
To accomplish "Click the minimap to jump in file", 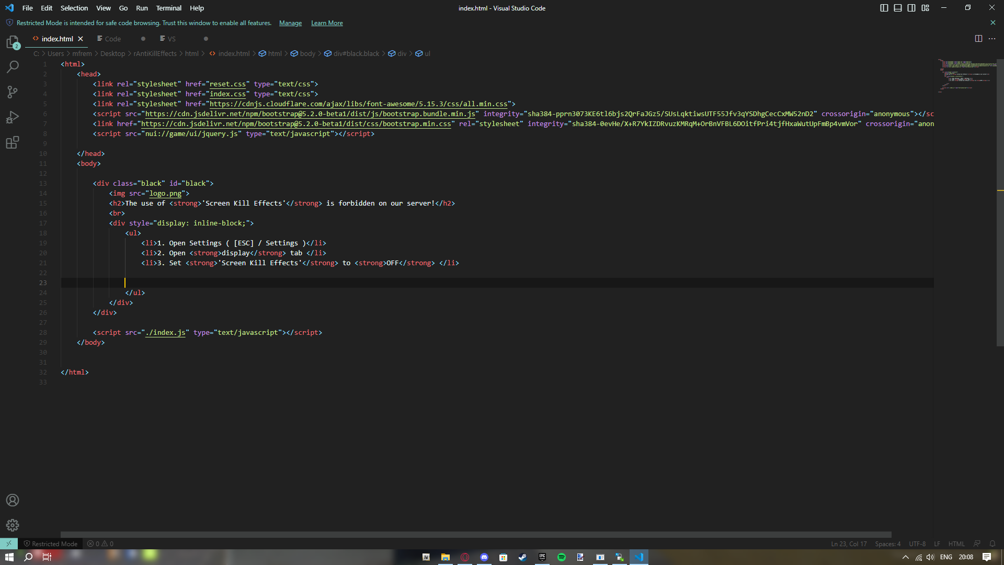I will pos(965,76).
